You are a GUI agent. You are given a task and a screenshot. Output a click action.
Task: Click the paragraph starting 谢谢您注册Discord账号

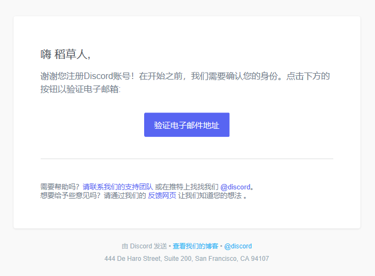coord(185,83)
